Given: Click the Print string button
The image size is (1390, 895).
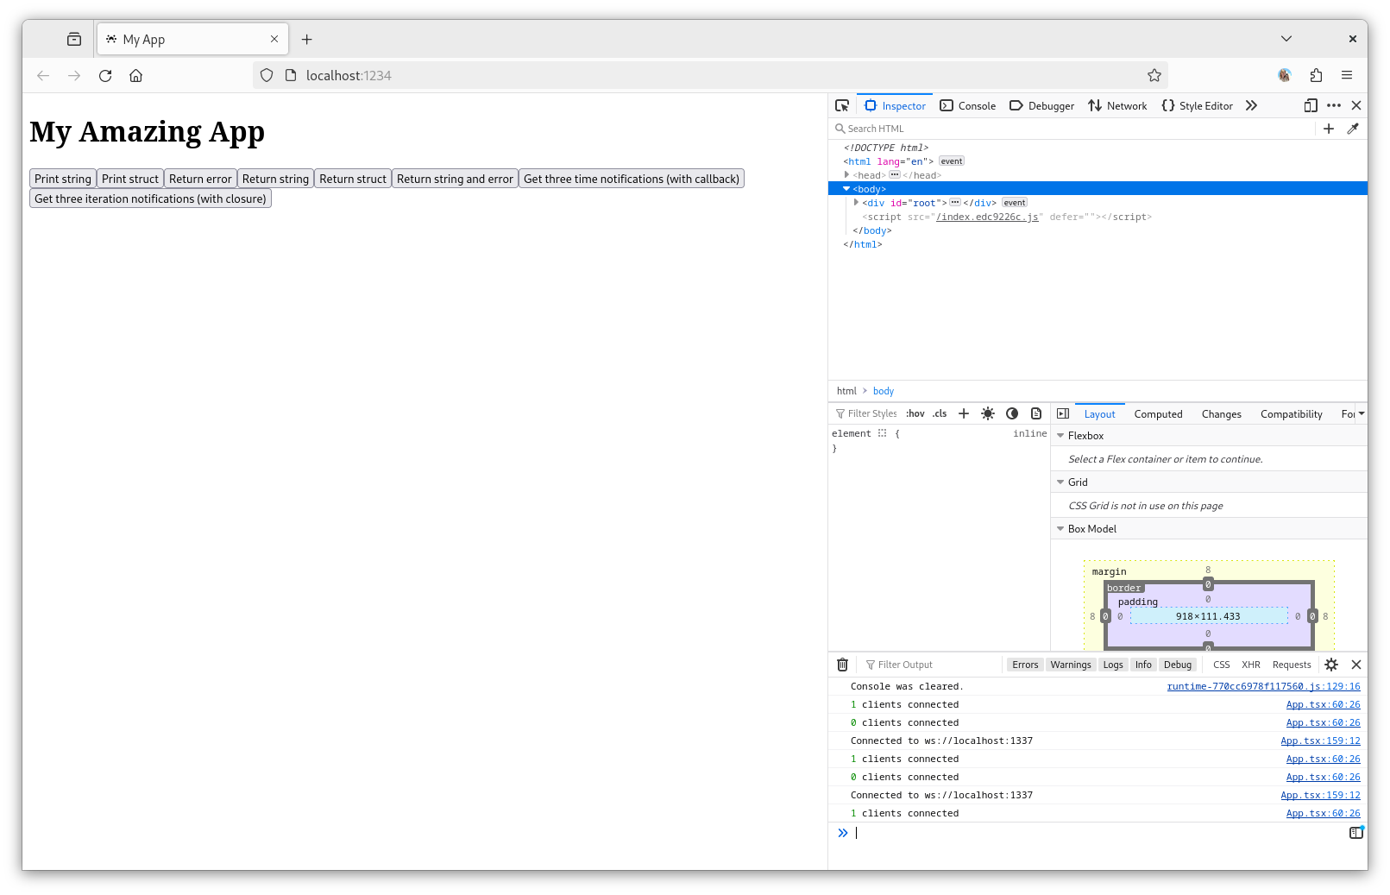Looking at the screenshot, I should click(63, 179).
